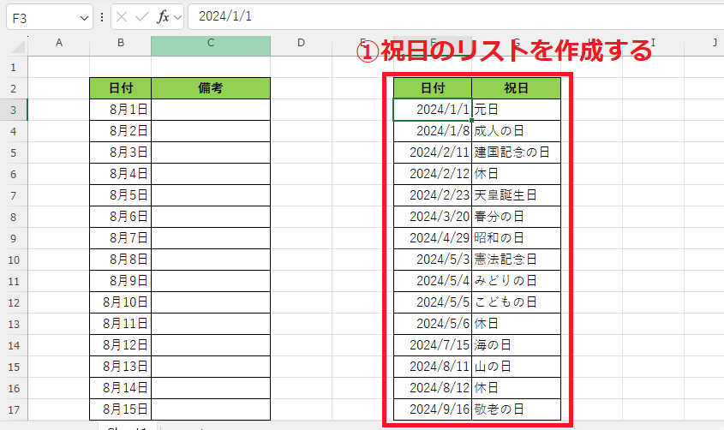Select row 3 header

(14, 110)
